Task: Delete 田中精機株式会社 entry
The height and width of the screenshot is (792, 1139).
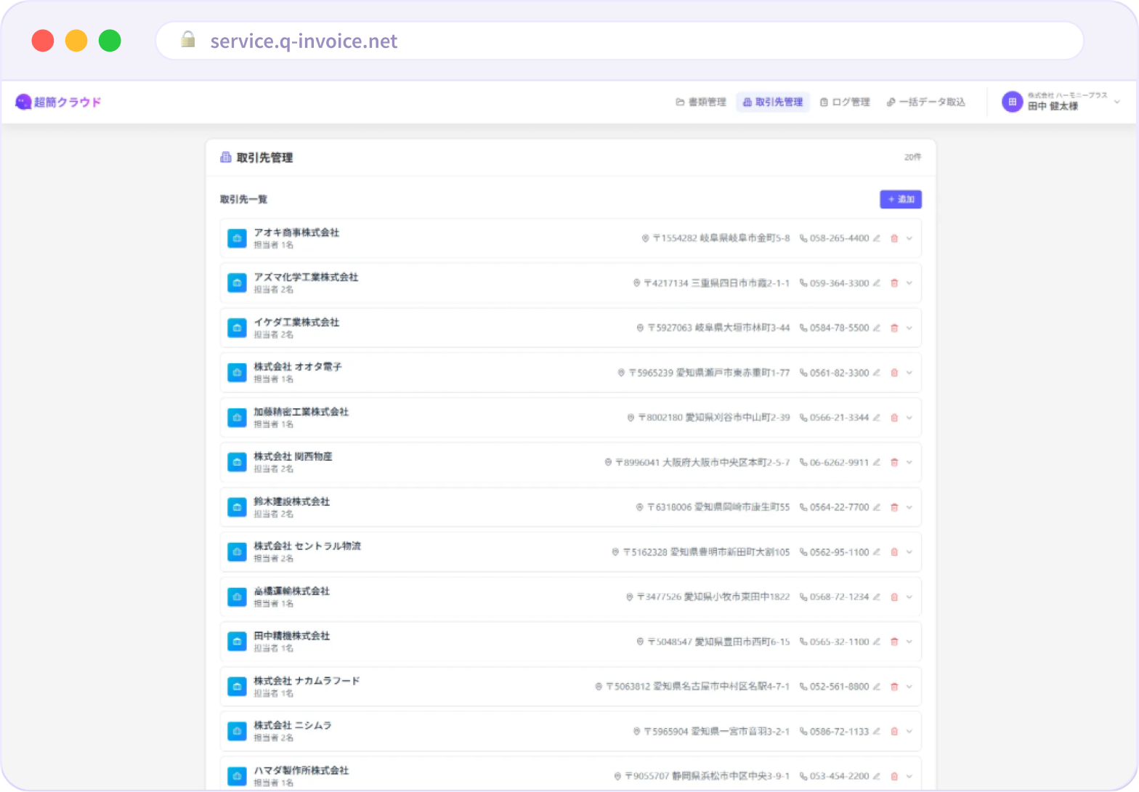Action: (894, 642)
